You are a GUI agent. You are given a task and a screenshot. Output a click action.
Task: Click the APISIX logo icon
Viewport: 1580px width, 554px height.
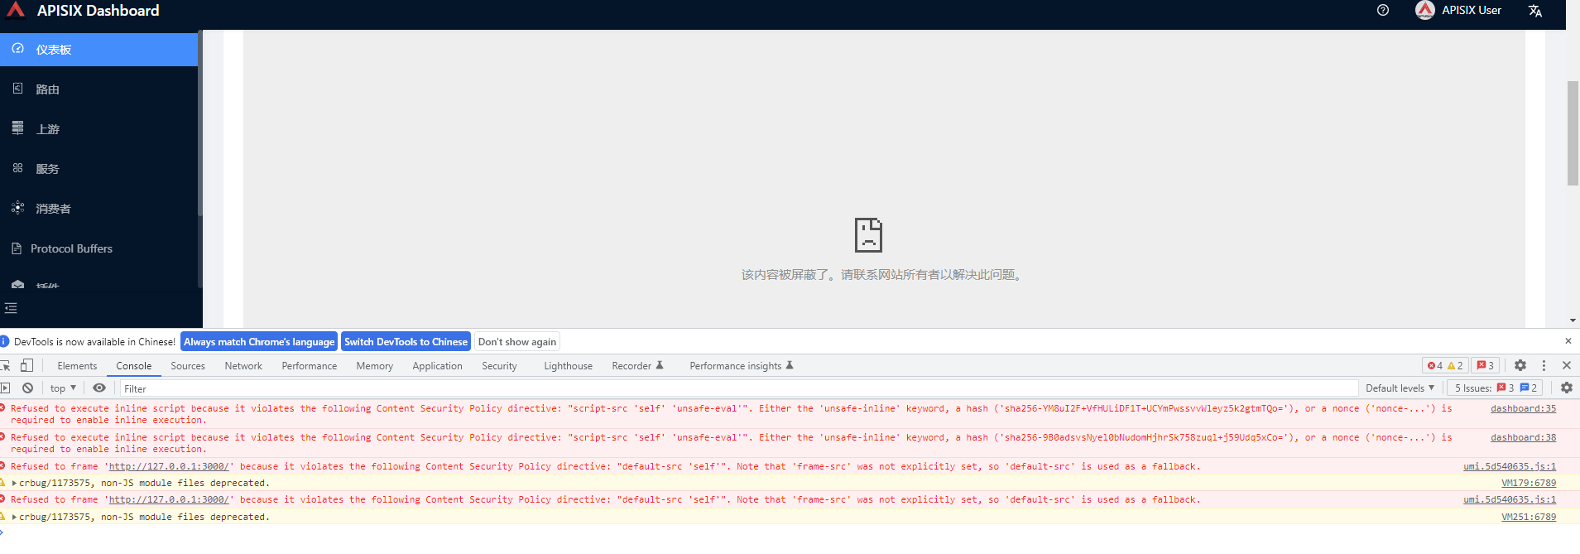[x=16, y=9]
